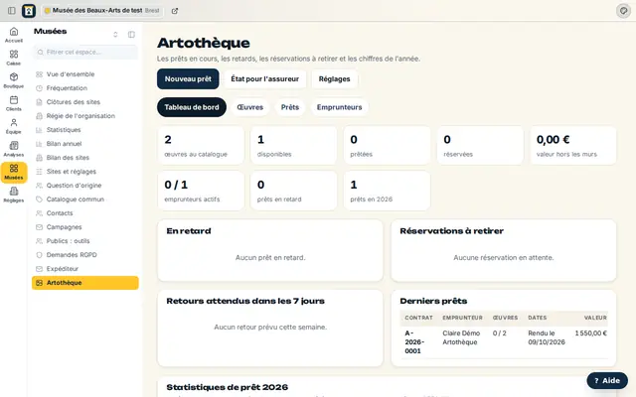Click Rendu le 09/10/2026 date cell

point(546,337)
